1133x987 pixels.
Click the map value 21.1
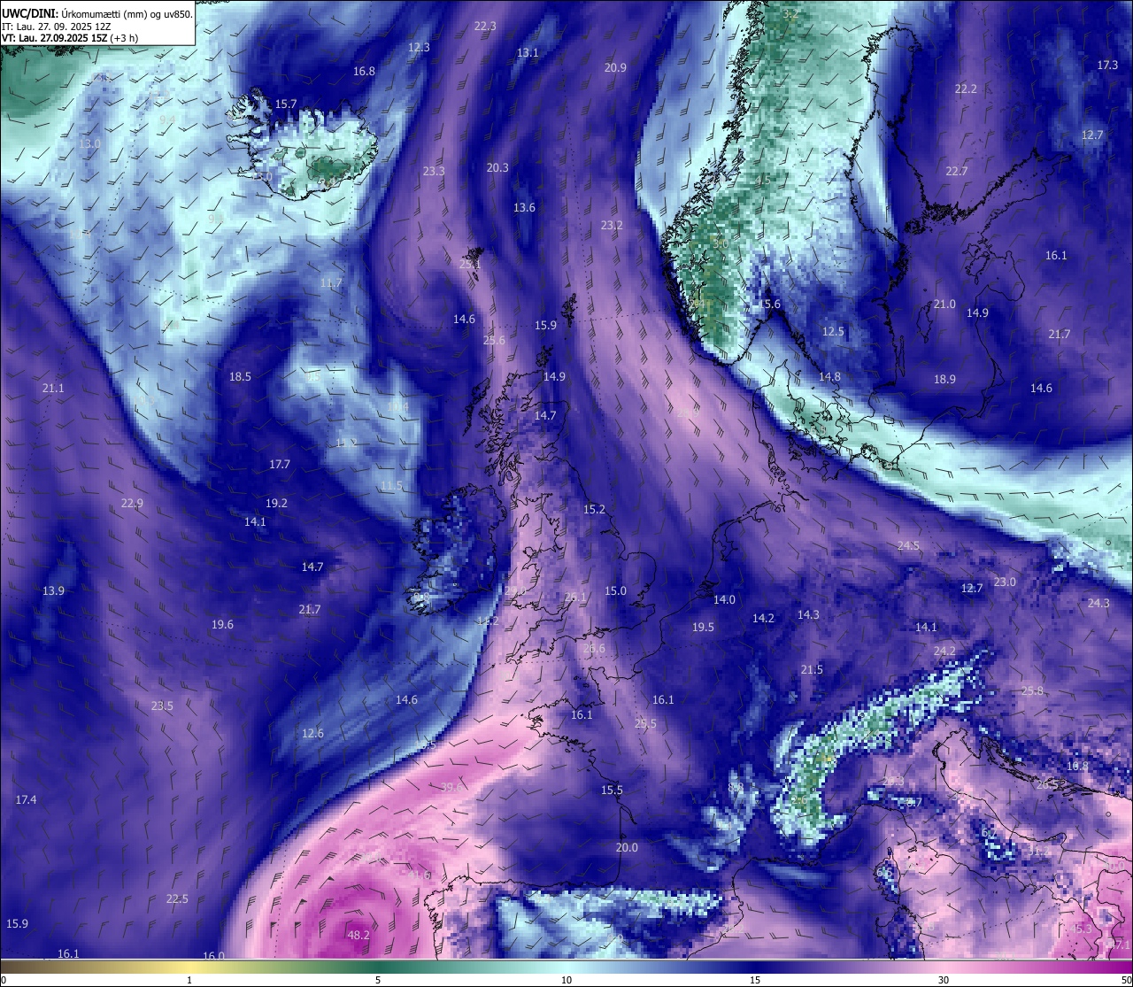pos(52,389)
